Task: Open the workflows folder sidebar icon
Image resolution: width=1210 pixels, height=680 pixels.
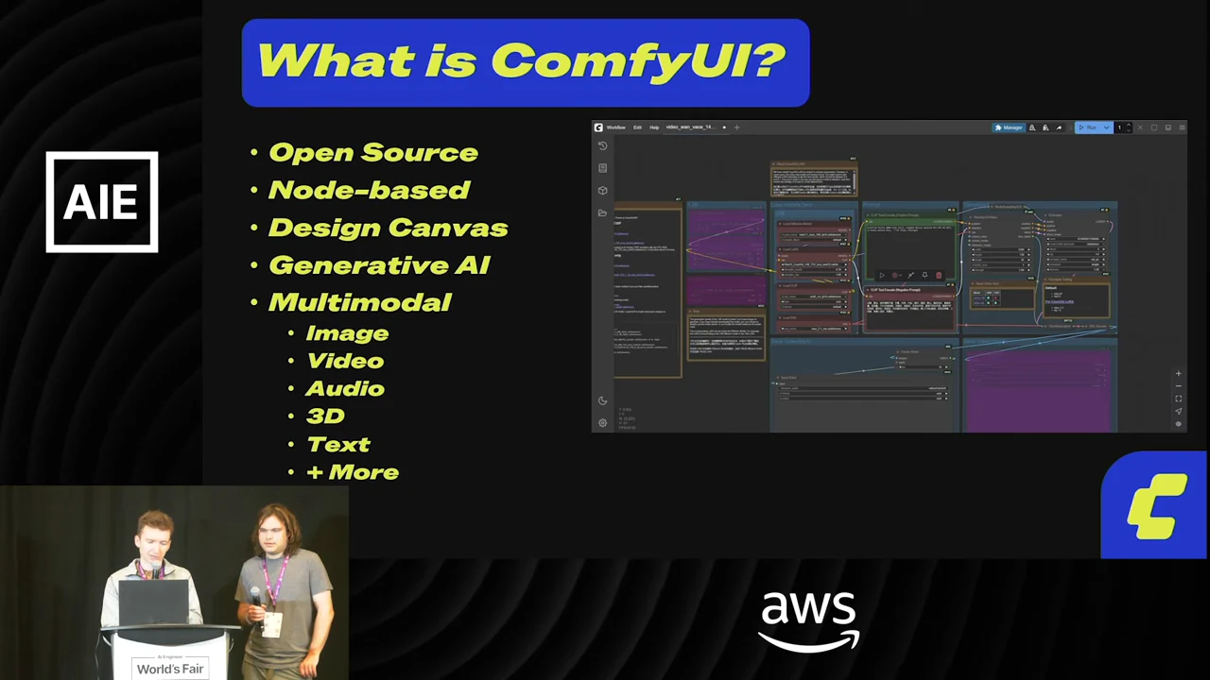Action: (x=602, y=212)
